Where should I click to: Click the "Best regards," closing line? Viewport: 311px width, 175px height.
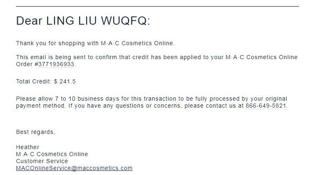[36, 132]
